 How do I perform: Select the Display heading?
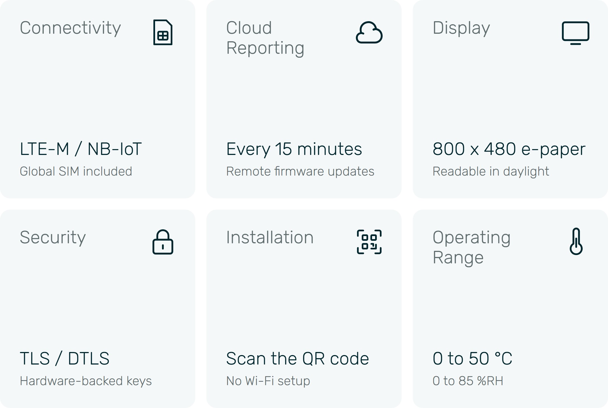(x=461, y=28)
